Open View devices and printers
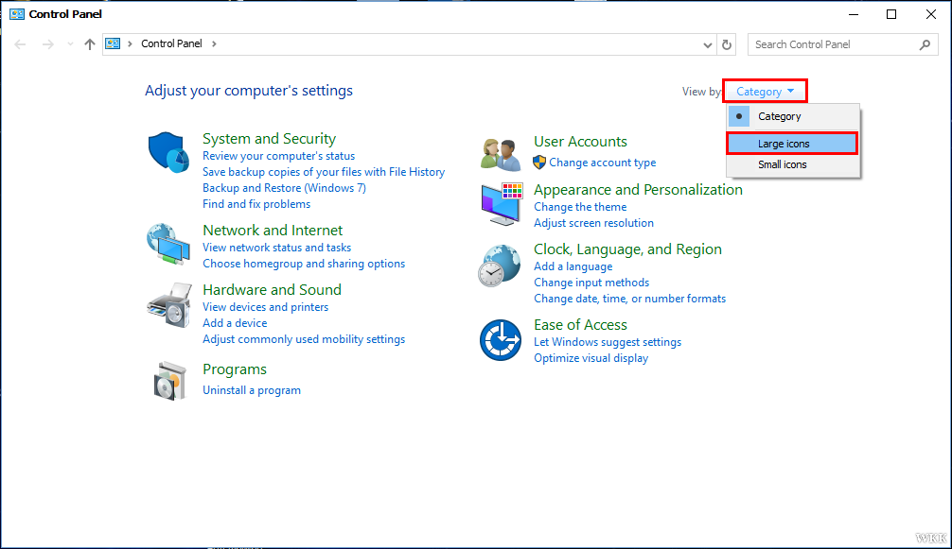The image size is (952, 549). (x=265, y=307)
